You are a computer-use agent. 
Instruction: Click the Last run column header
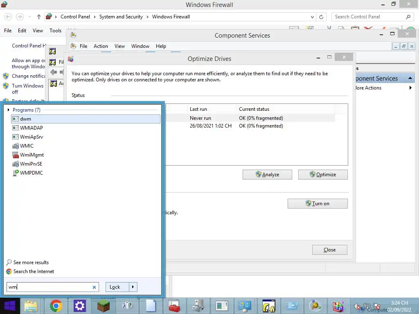pyautogui.click(x=212, y=109)
